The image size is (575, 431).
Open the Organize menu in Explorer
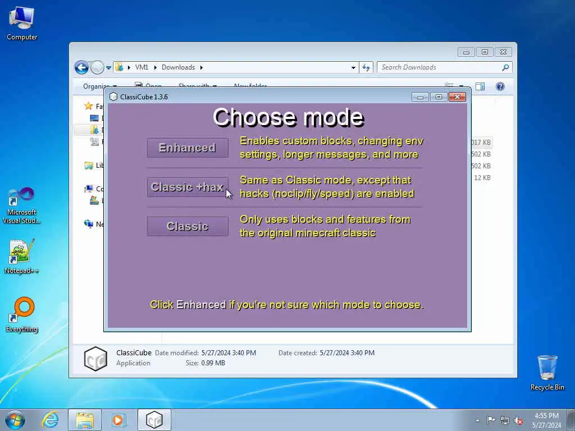pos(99,86)
